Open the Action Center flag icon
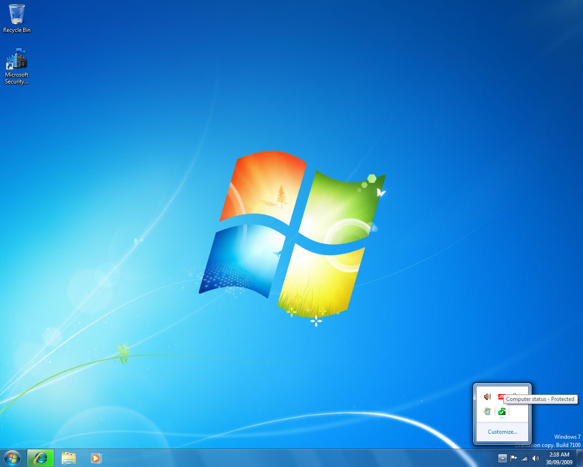This screenshot has height=467, width=583. pyautogui.click(x=514, y=458)
